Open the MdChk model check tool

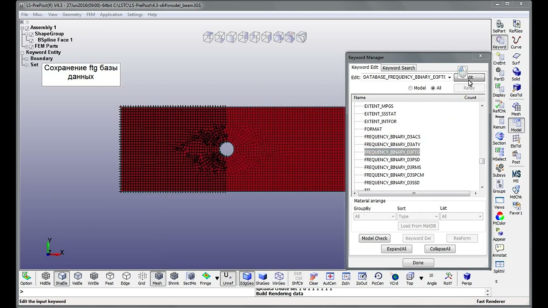click(516, 192)
